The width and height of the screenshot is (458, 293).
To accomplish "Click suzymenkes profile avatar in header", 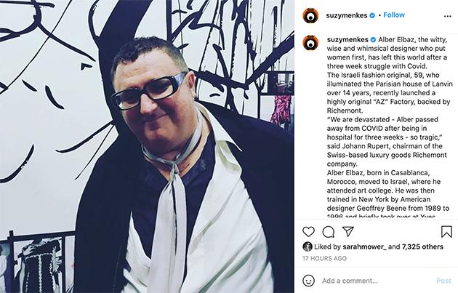I will point(310,15).
